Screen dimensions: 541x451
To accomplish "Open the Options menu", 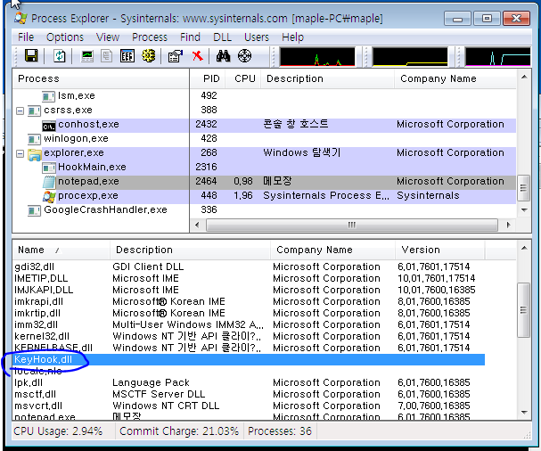I will coord(65,37).
